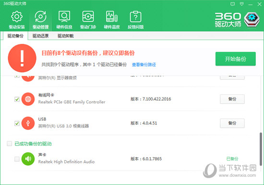Click the red 有线网卡 network icon

(x=28, y=99)
